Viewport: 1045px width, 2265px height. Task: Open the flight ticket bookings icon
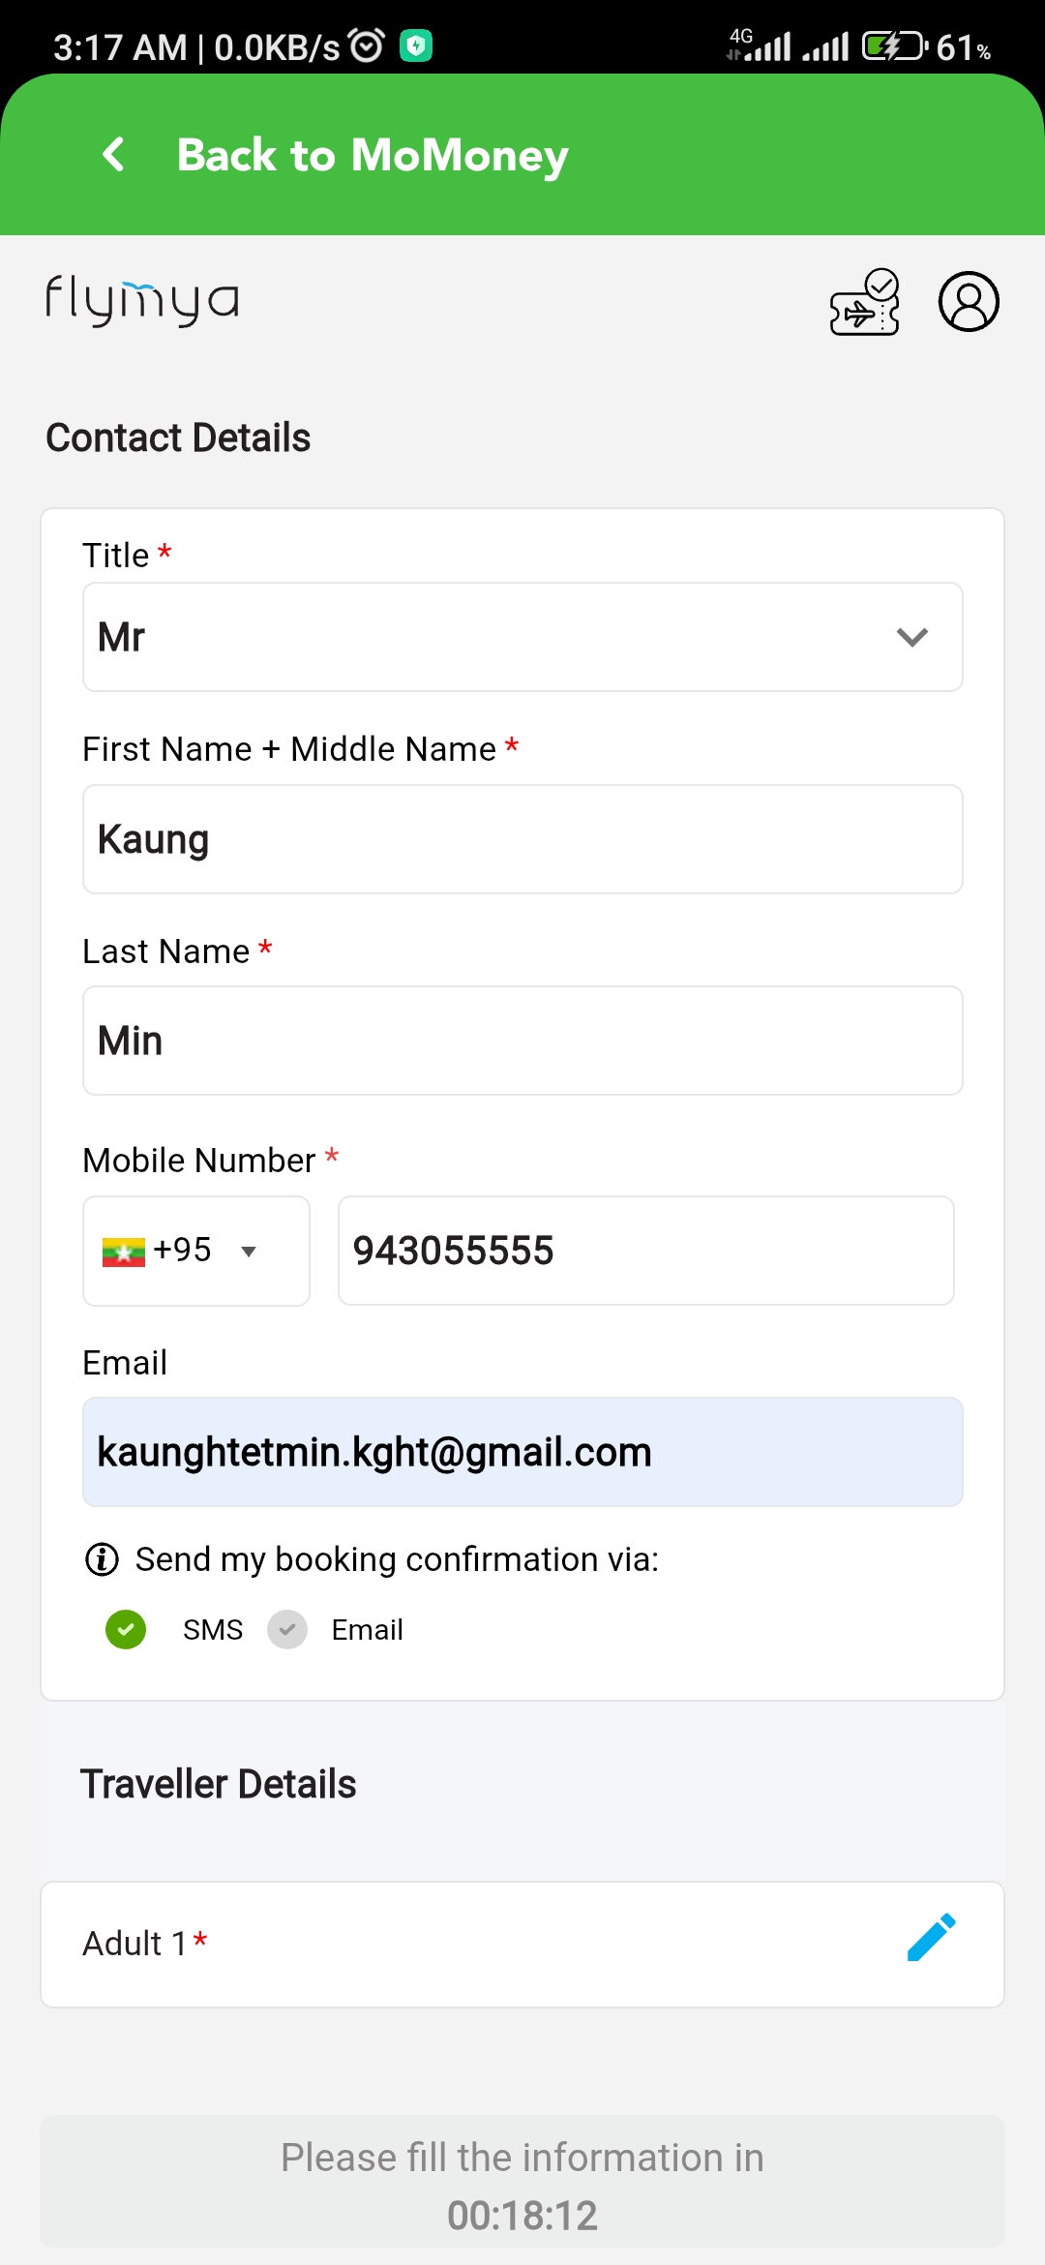coord(864,302)
